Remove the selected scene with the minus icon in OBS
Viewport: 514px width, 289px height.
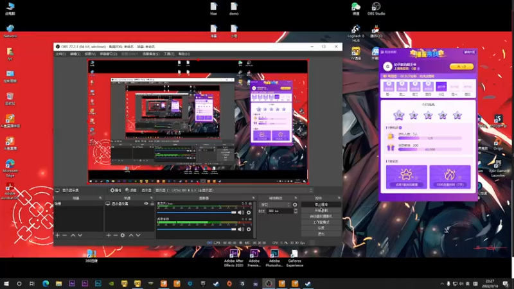click(x=65, y=235)
